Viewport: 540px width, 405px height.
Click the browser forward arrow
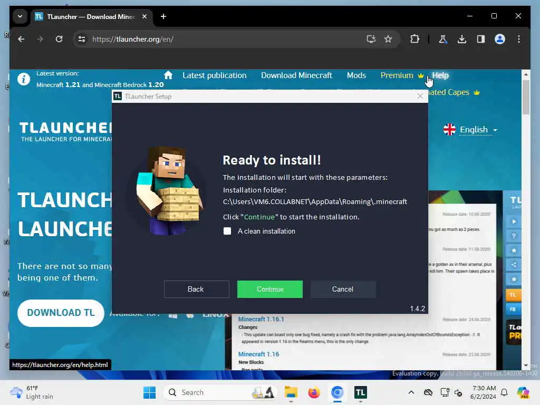point(40,39)
